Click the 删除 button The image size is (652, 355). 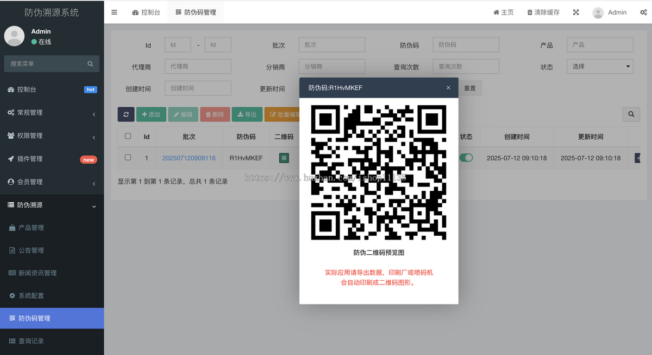pos(215,114)
